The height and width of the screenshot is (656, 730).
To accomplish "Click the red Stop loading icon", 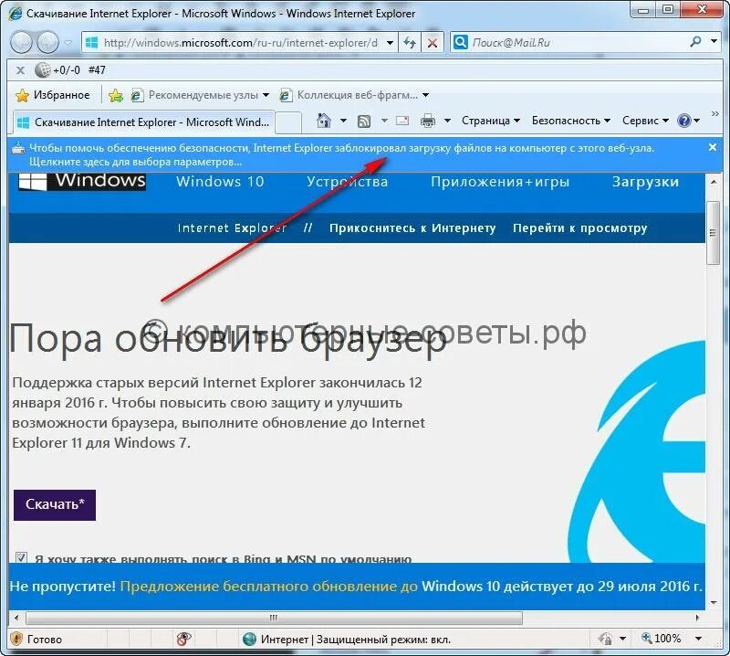I will tap(433, 43).
